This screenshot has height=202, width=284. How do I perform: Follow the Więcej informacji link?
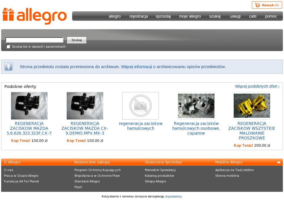[x=136, y=67]
